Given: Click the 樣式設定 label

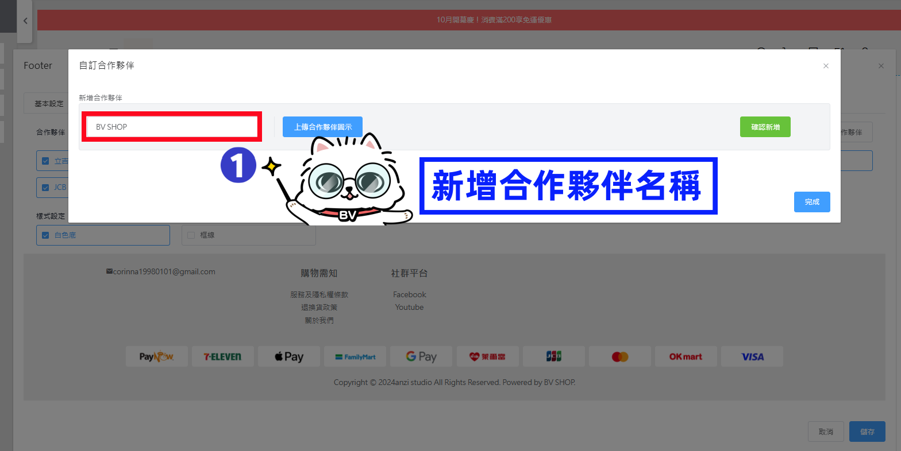Looking at the screenshot, I should [x=51, y=216].
